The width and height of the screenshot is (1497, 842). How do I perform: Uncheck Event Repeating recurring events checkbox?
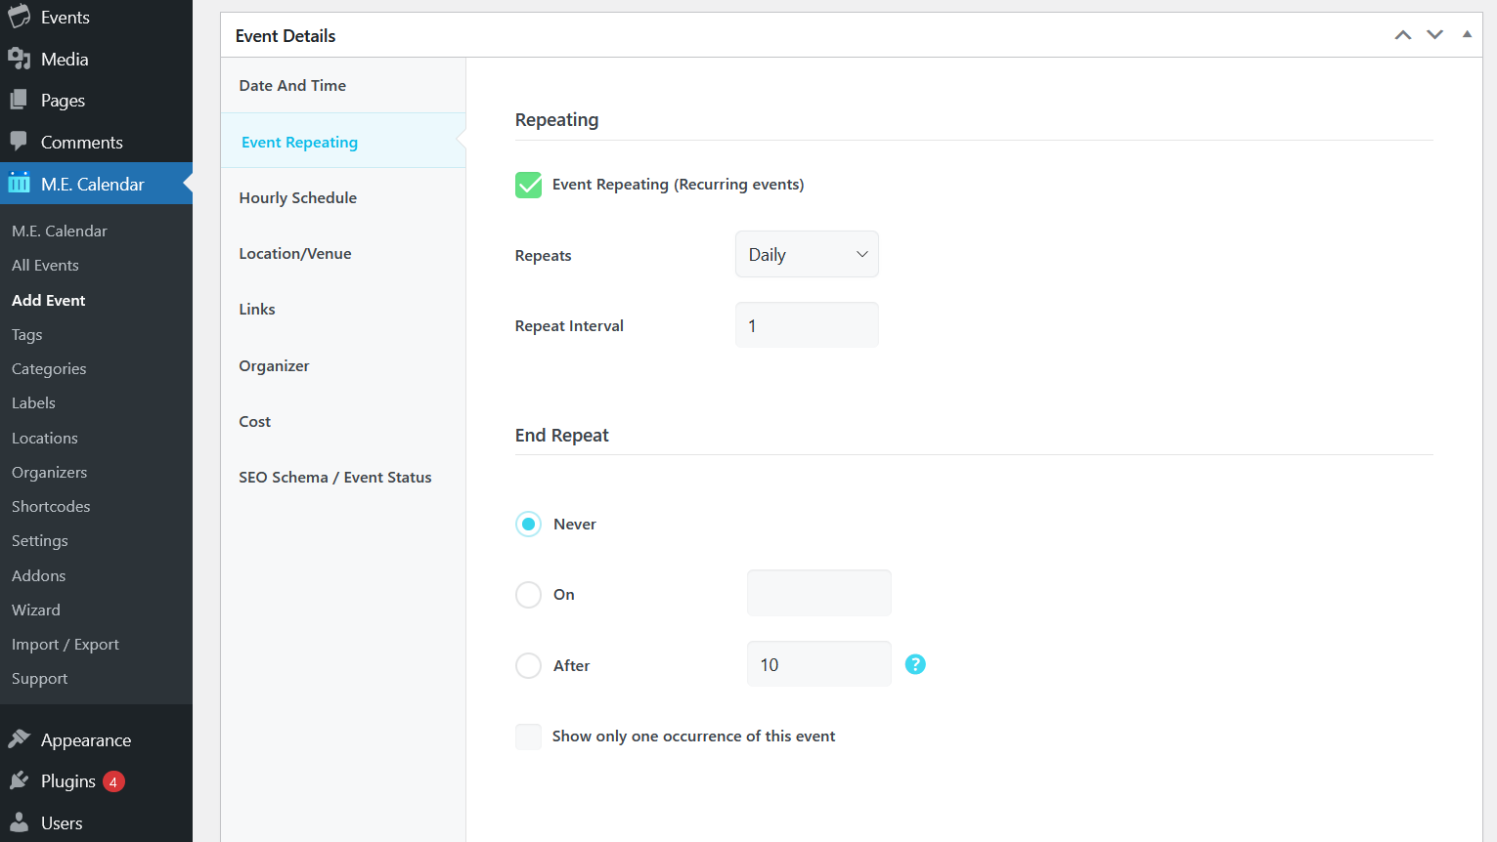click(x=528, y=185)
